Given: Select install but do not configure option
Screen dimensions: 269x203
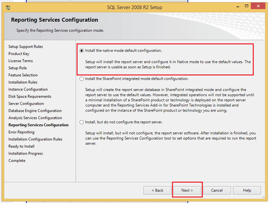Looking at the screenshot, I should pyautogui.click(x=82, y=122).
